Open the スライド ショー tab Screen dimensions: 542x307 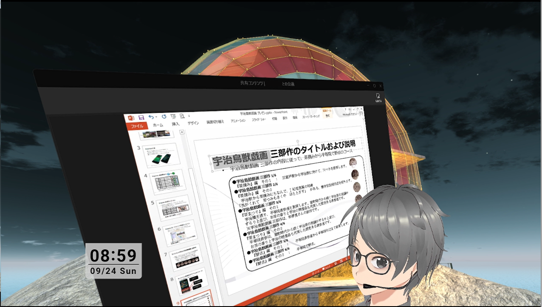[259, 119]
